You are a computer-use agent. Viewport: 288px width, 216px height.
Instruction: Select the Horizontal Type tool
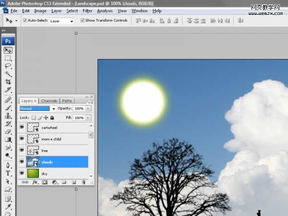pyautogui.click(x=8, y=173)
